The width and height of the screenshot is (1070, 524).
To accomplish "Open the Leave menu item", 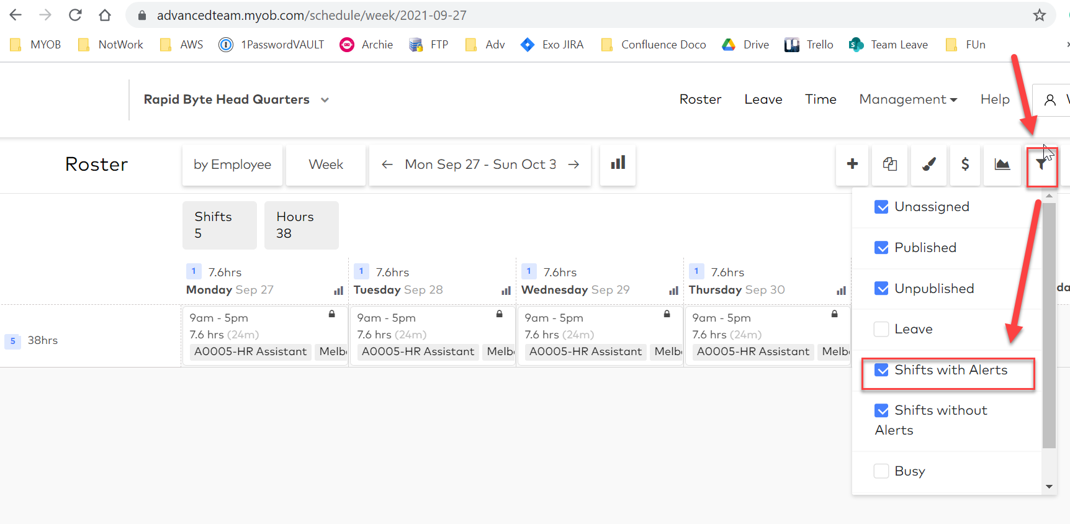I will coord(763,99).
